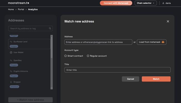
Task: Select the Regular account radio option
Action: pyautogui.click(x=88, y=56)
